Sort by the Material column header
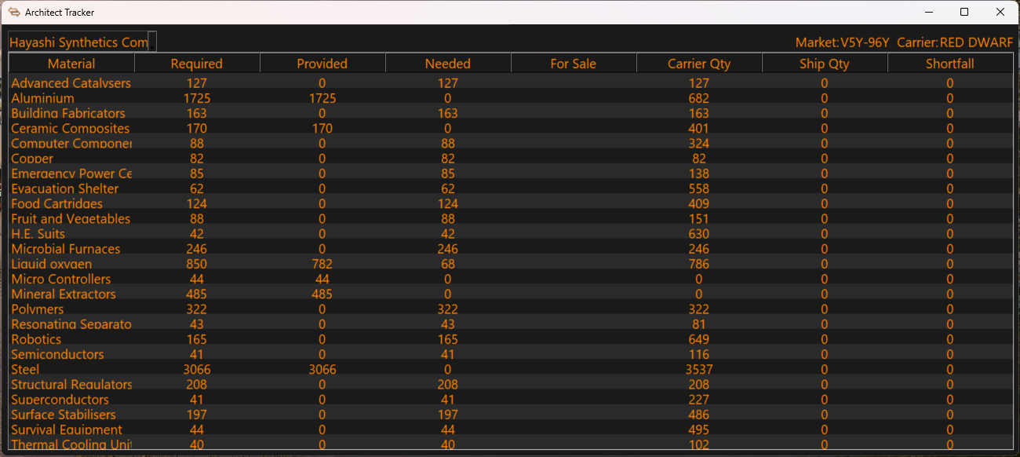1020x457 pixels. click(71, 64)
